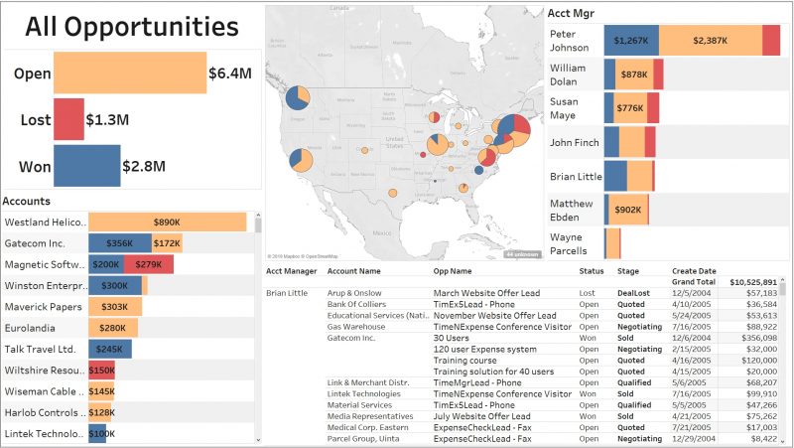Viewport: 794px width, 448px height.
Task: Click the '44 unknown' map indicator
Action: pyautogui.click(x=522, y=254)
